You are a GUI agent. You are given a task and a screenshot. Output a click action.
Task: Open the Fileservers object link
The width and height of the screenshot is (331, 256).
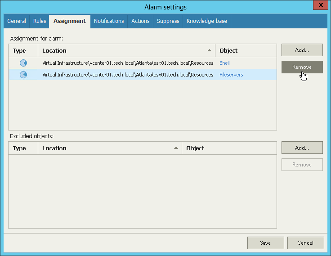(x=231, y=75)
